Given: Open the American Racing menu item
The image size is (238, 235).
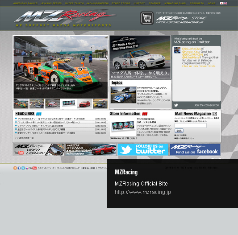Looking at the screenshot, I should 25,3.
